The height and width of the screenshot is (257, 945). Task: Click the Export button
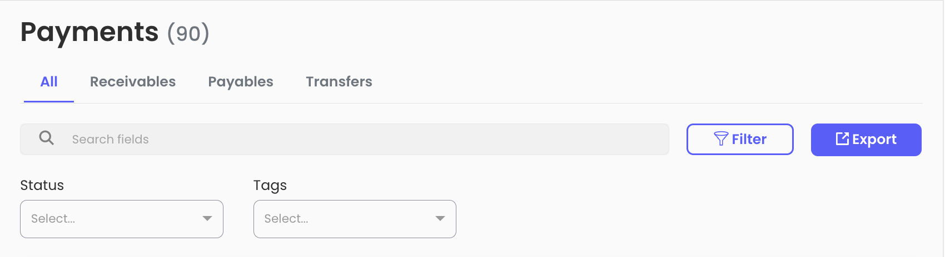click(866, 140)
